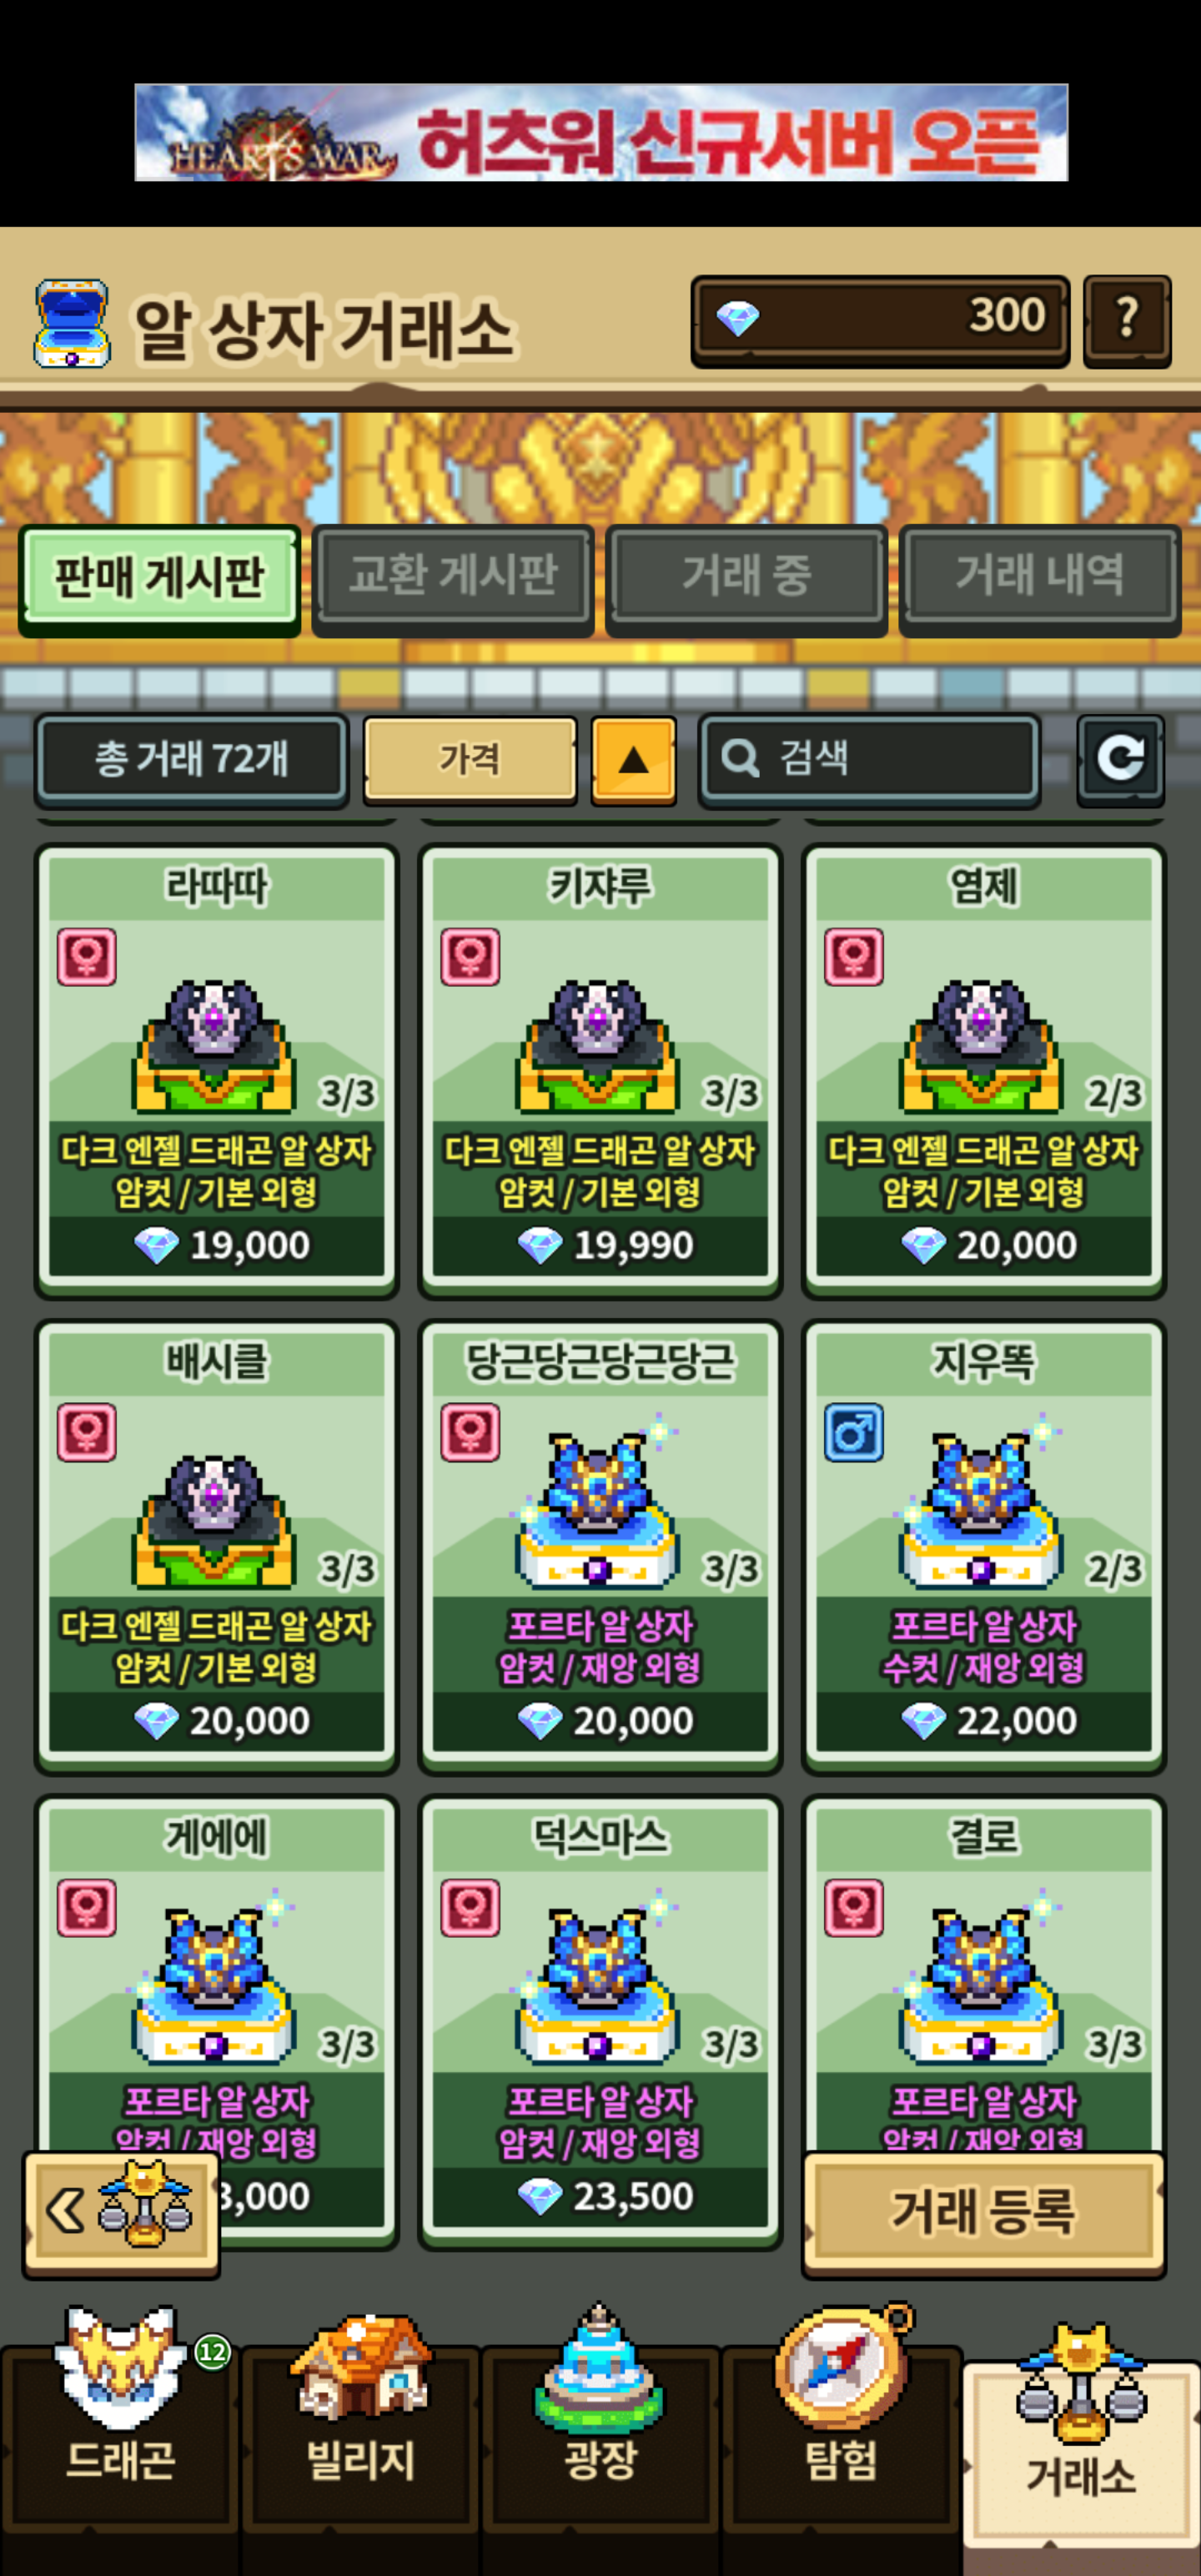Image resolution: width=1201 pixels, height=2576 pixels.
Task: Tap the refresh listings icon
Action: click(1120, 759)
